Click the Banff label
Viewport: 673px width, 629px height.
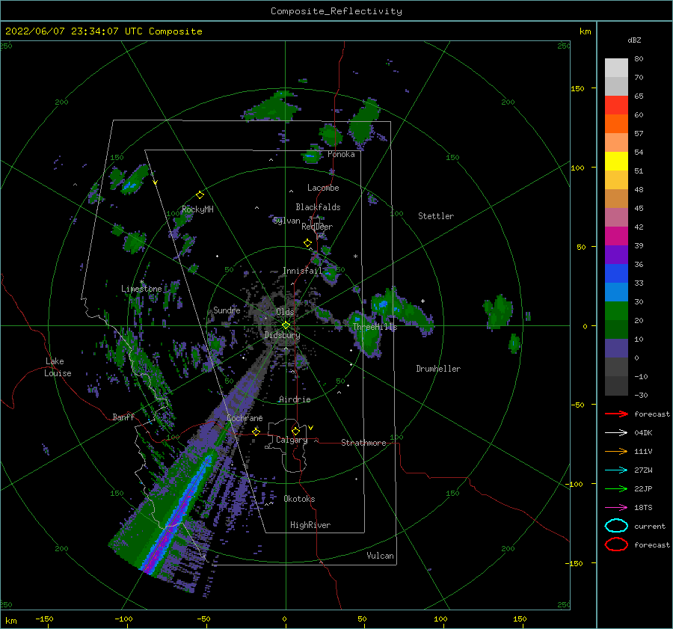click(x=123, y=417)
